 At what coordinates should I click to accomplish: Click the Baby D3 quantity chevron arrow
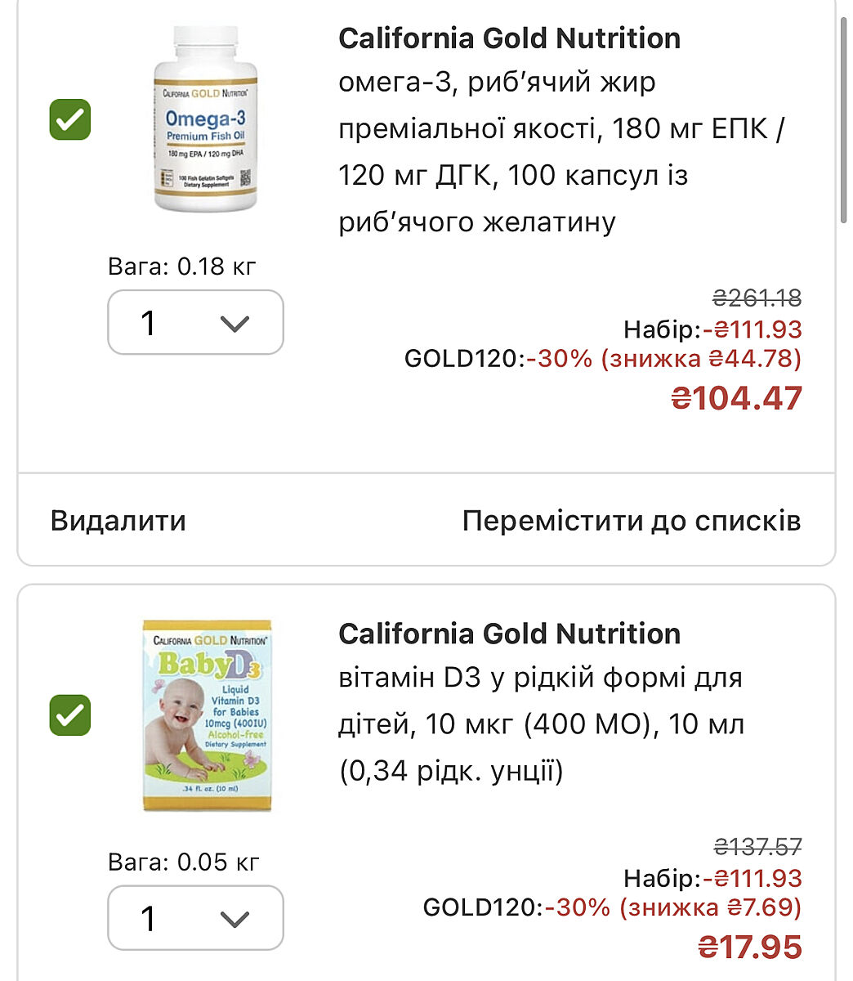pyautogui.click(x=234, y=920)
